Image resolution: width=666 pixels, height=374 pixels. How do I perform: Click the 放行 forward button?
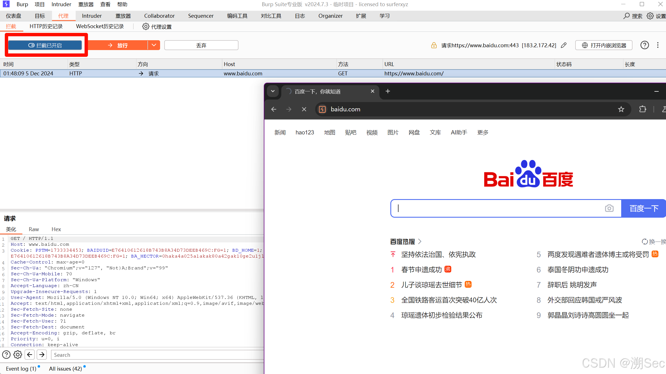point(118,45)
